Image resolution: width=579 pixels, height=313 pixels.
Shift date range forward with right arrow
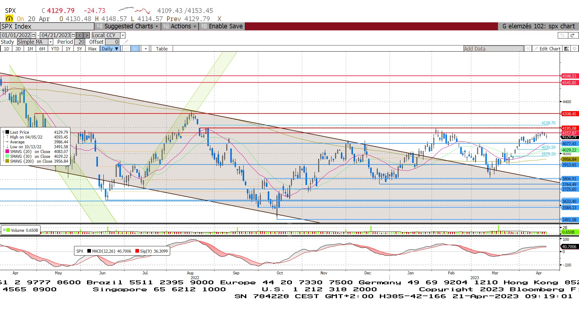pos(87,35)
